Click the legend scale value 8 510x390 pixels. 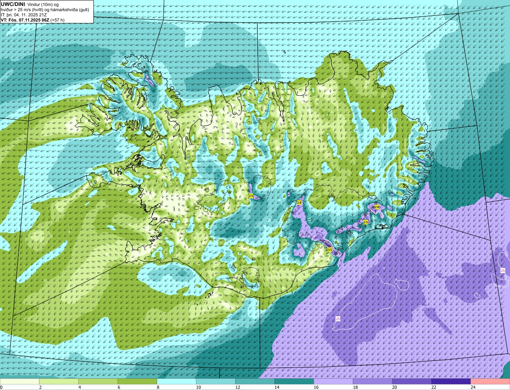(158, 387)
